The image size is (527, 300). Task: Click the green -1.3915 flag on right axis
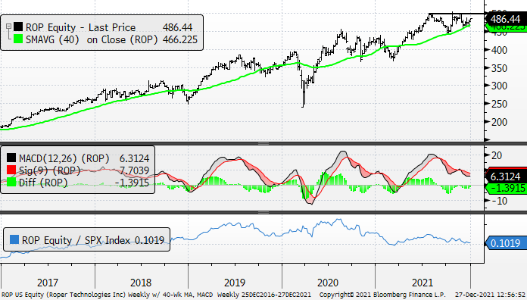(506, 188)
